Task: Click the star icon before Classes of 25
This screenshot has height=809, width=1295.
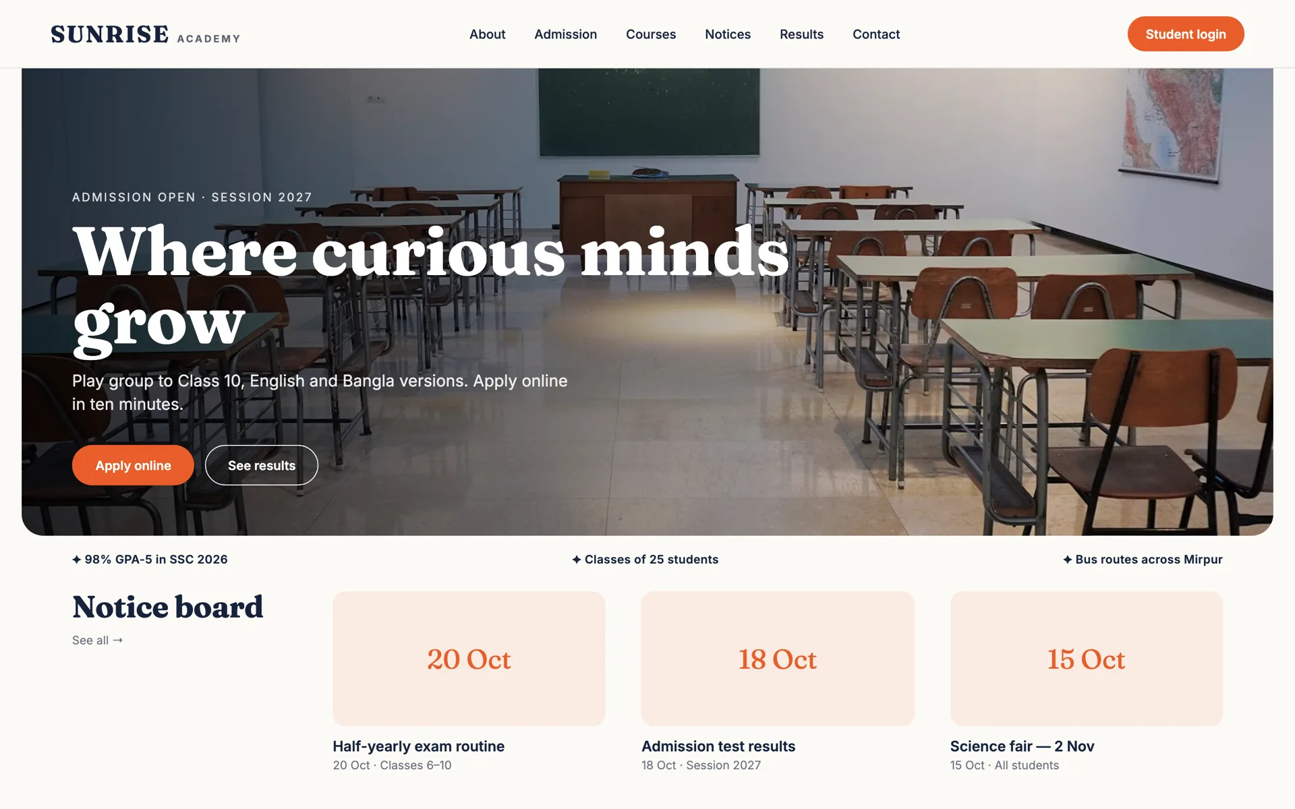Action: coord(576,560)
